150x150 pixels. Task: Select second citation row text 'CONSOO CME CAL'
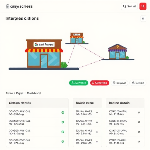click(x=20, y=122)
